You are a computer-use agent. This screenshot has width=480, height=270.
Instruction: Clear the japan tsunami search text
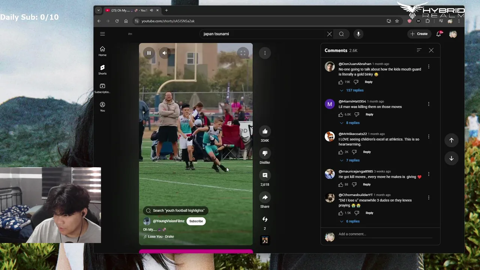click(x=329, y=34)
